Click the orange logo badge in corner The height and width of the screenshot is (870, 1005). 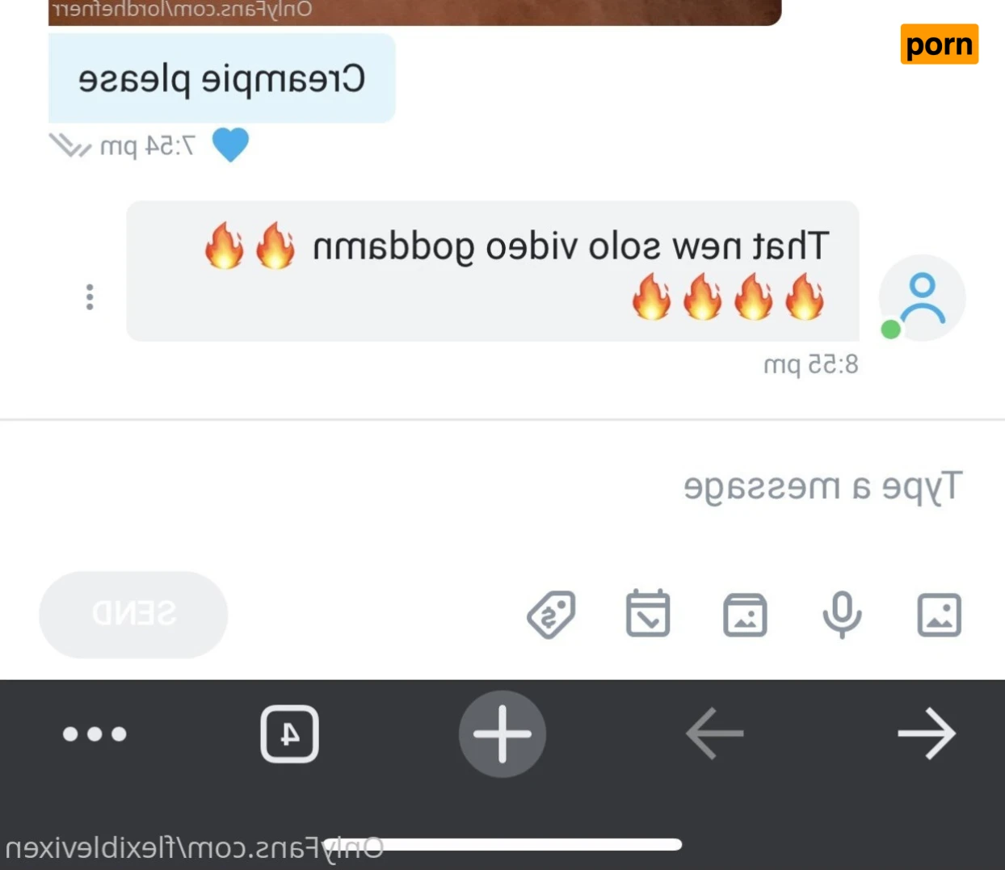(939, 44)
